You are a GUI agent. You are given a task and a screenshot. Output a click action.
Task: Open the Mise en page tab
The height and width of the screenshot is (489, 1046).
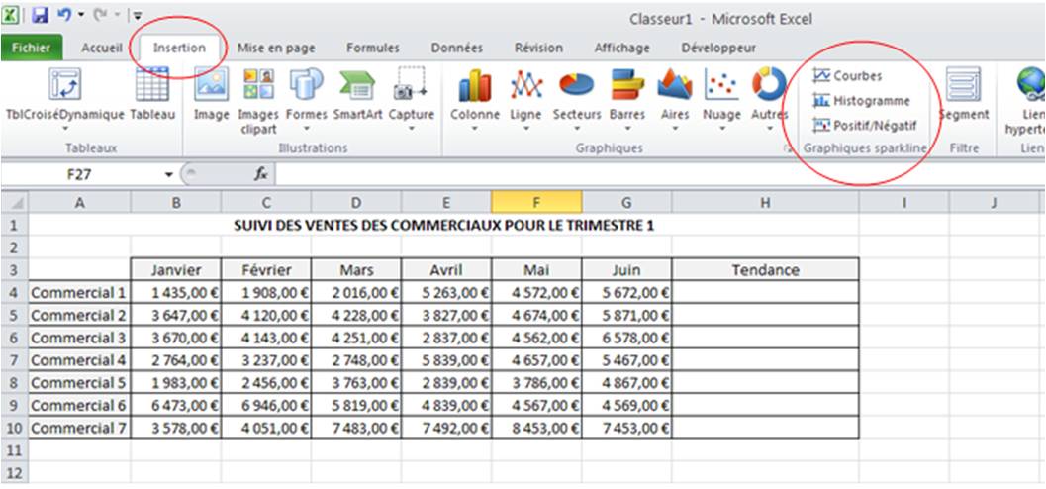pyautogui.click(x=276, y=49)
